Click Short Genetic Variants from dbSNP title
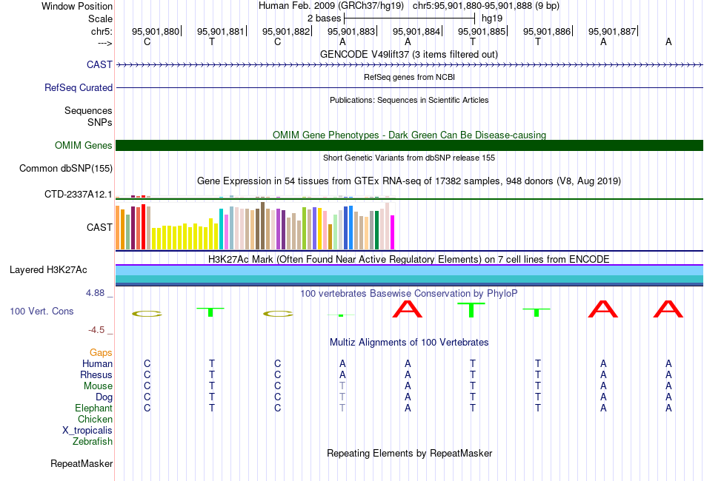Viewport: 704px width, 481px height. tap(409, 158)
